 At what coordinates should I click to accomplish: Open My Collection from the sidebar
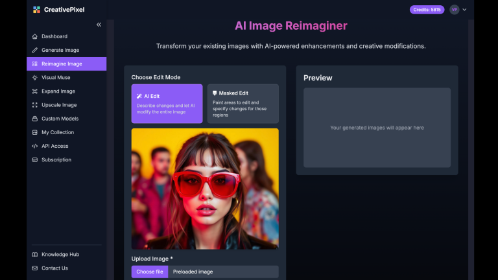click(58, 132)
